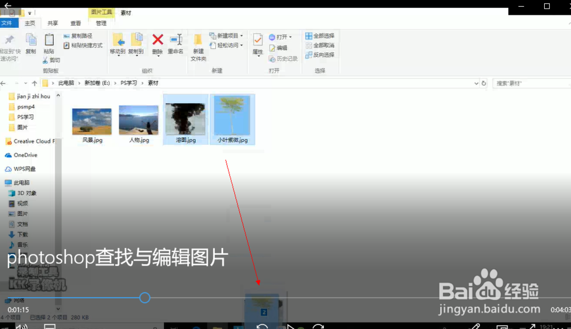Click the Copy to (复制到) folder icon

click(x=136, y=40)
